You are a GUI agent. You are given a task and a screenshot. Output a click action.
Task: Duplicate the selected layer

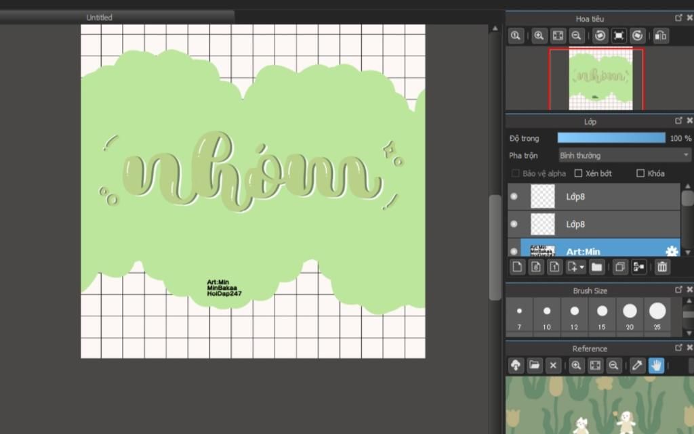(x=620, y=267)
